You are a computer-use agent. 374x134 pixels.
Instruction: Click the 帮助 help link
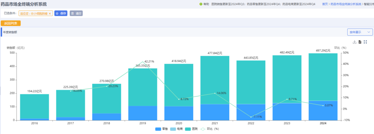pyautogui.click(x=206, y=4)
